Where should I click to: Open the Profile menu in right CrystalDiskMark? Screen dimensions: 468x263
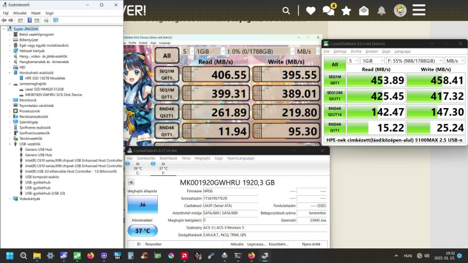pos(356,51)
